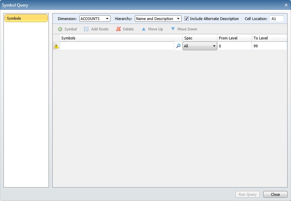Screen dimensions: 291x201
Task: Open the symbol search magnifier icon
Action: [x=178, y=45]
